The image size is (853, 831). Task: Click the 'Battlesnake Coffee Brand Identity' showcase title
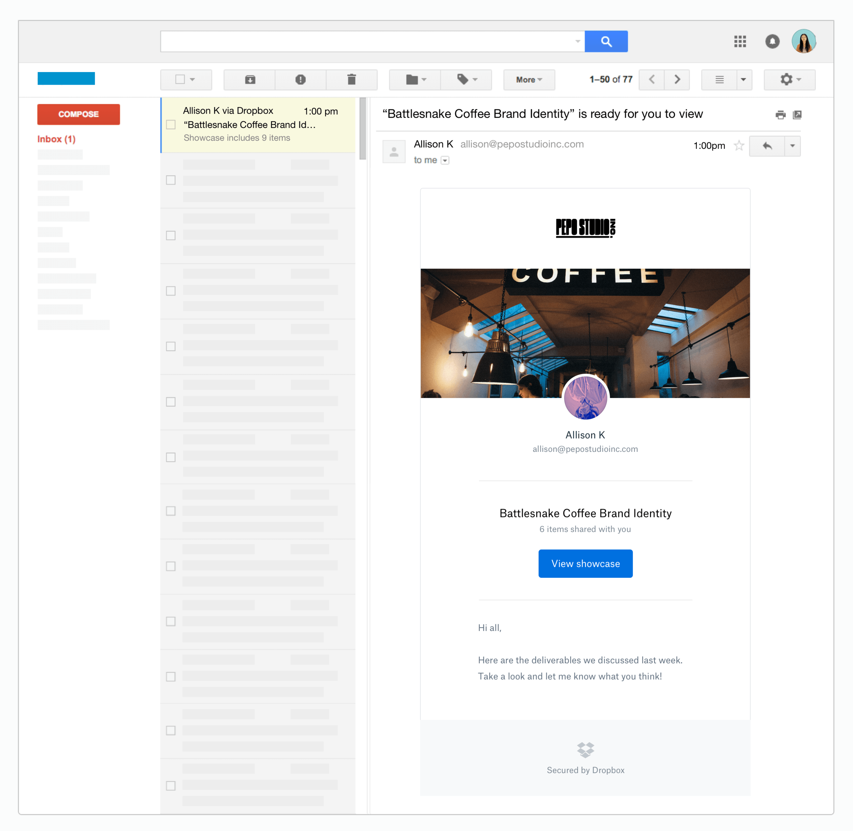pyautogui.click(x=585, y=513)
